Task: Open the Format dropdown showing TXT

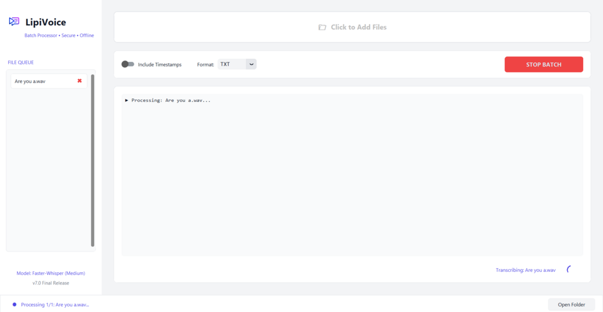Action: point(237,64)
